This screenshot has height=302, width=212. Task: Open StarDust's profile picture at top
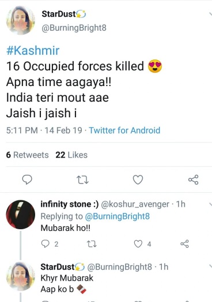click(x=21, y=20)
